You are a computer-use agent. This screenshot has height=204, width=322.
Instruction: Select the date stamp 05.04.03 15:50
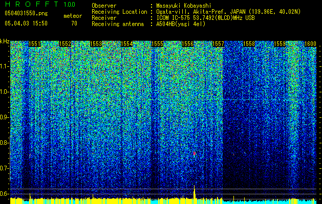click(26, 23)
